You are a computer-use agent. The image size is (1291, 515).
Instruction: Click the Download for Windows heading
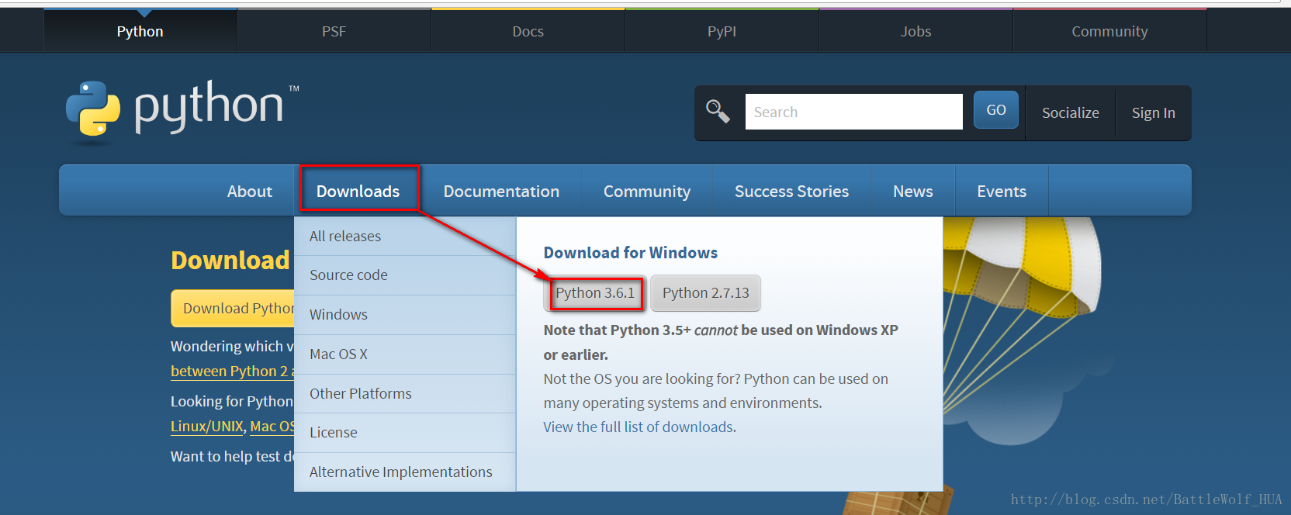pyautogui.click(x=631, y=253)
